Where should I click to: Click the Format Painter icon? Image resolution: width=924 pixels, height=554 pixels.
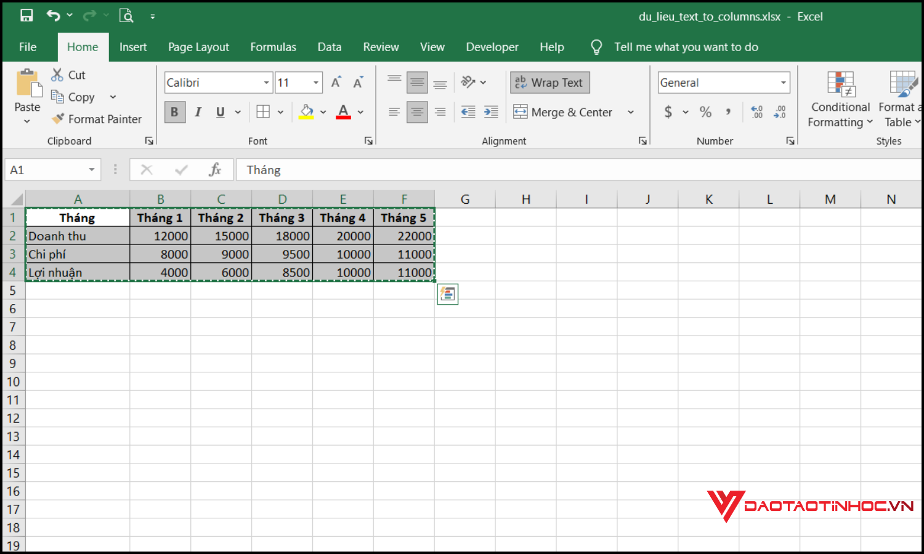coord(58,119)
